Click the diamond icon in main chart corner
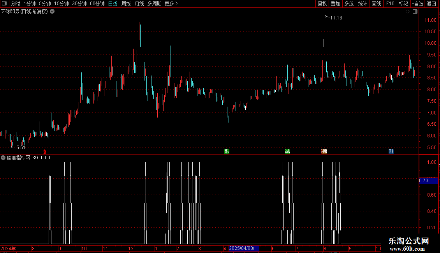 [408, 12]
